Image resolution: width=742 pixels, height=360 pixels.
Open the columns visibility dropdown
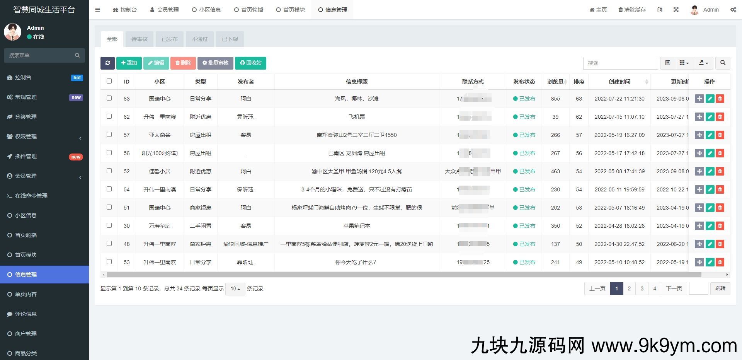pyautogui.click(x=684, y=63)
